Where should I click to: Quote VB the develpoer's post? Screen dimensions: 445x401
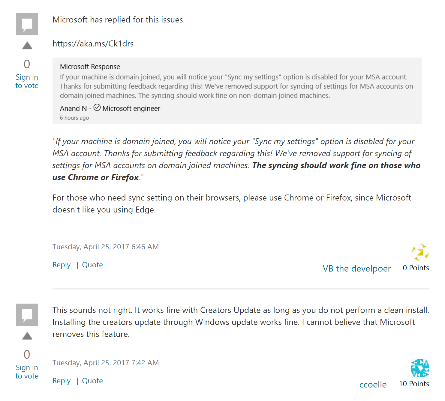click(92, 265)
